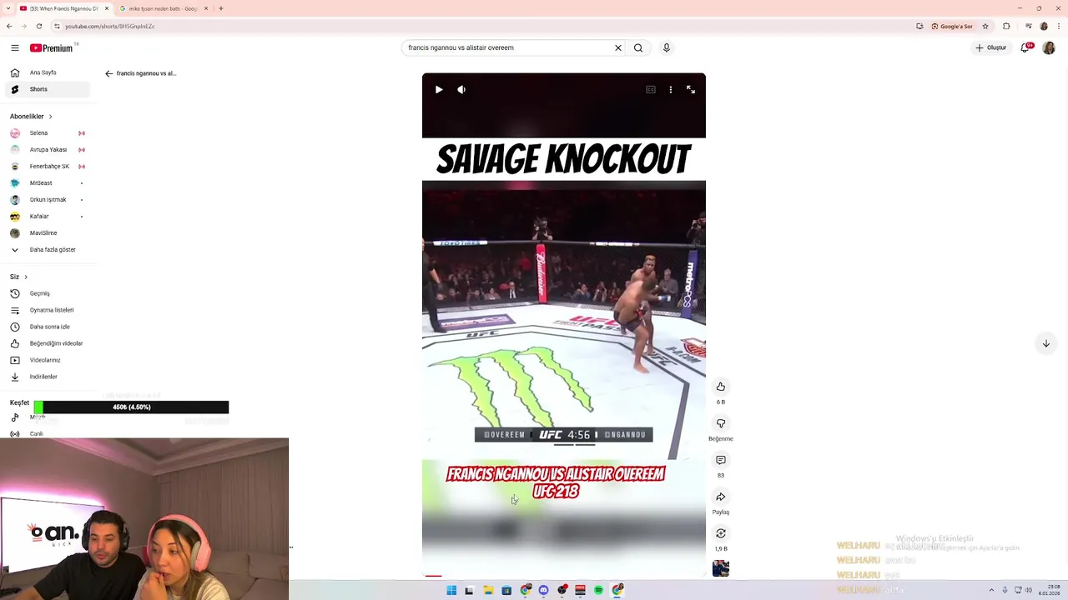Expand Daha fazla göster subscriptions

coord(46,250)
